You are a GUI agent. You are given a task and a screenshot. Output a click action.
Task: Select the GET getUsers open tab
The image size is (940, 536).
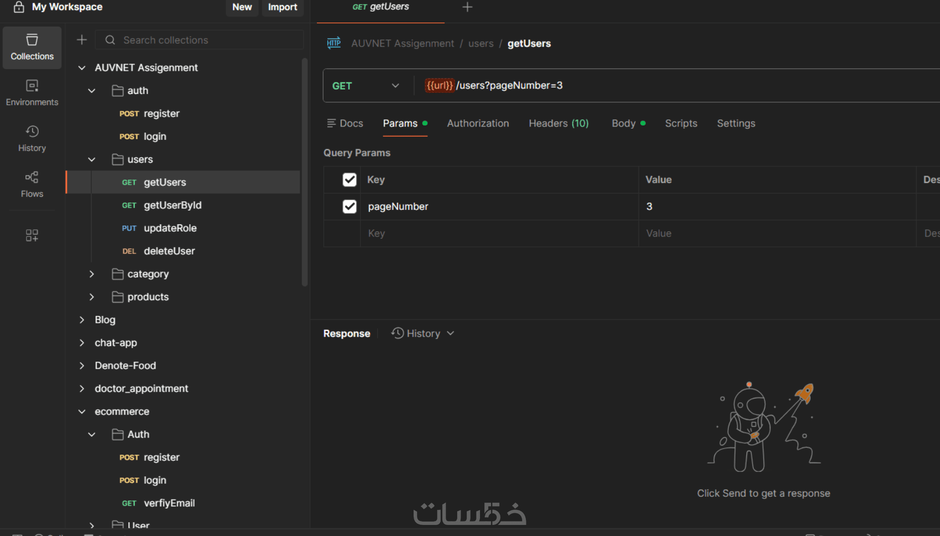(381, 7)
